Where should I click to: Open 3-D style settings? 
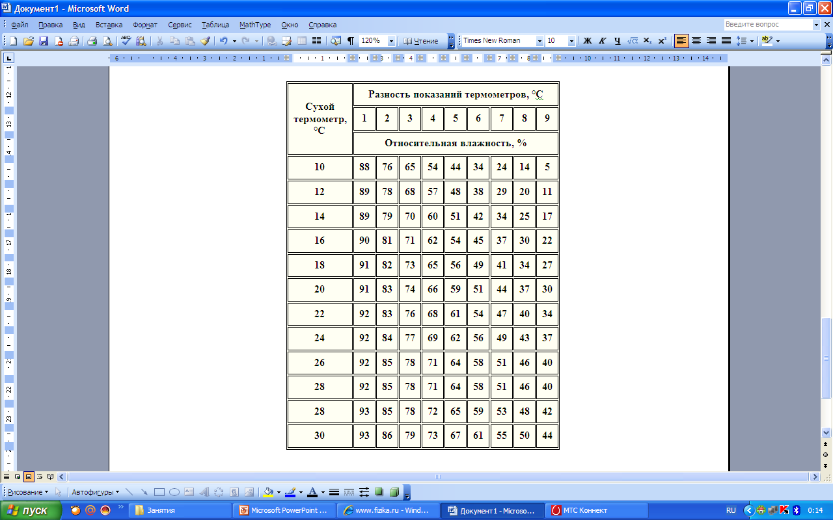pyautogui.click(x=394, y=492)
